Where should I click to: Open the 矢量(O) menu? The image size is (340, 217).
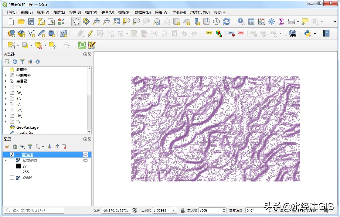107,12
